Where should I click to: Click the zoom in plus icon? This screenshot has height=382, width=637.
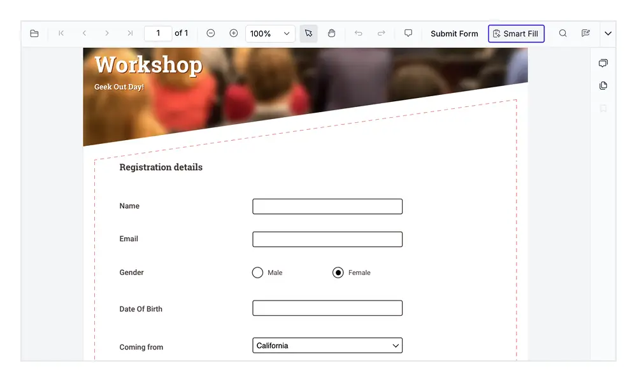click(x=234, y=34)
